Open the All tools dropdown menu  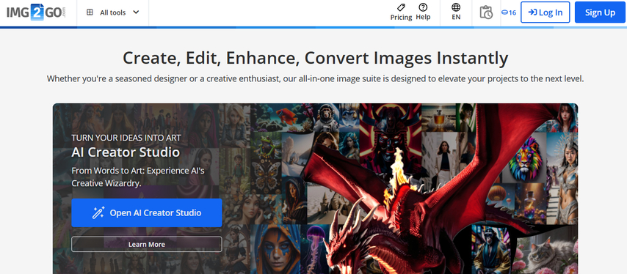[113, 12]
